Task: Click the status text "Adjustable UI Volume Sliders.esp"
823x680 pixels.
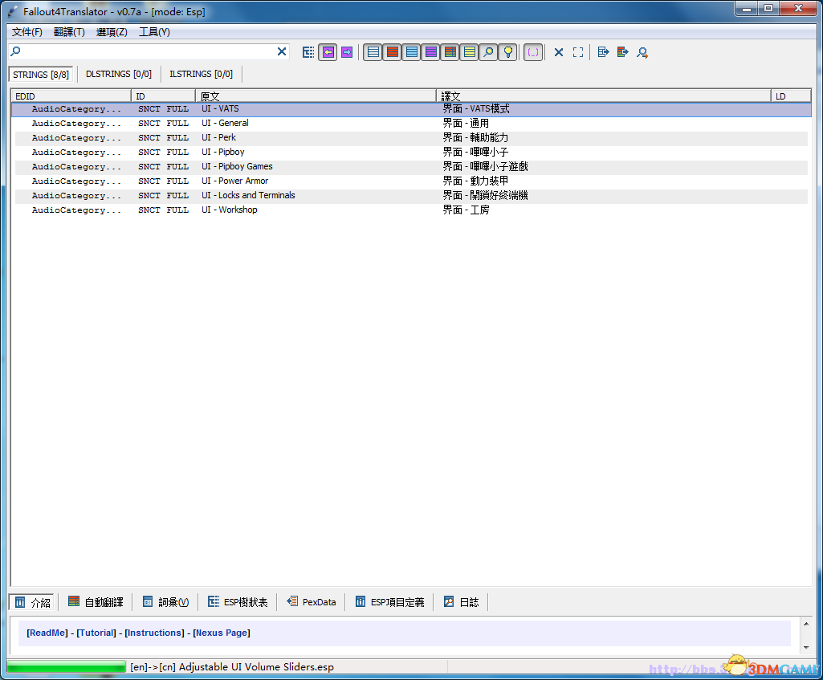Action: (256, 667)
